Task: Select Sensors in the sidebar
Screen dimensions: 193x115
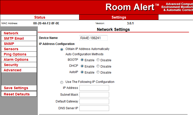Action: point(19,49)
